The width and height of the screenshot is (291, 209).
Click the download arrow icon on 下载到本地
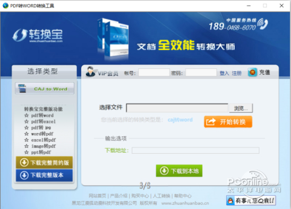pos(164,171)
